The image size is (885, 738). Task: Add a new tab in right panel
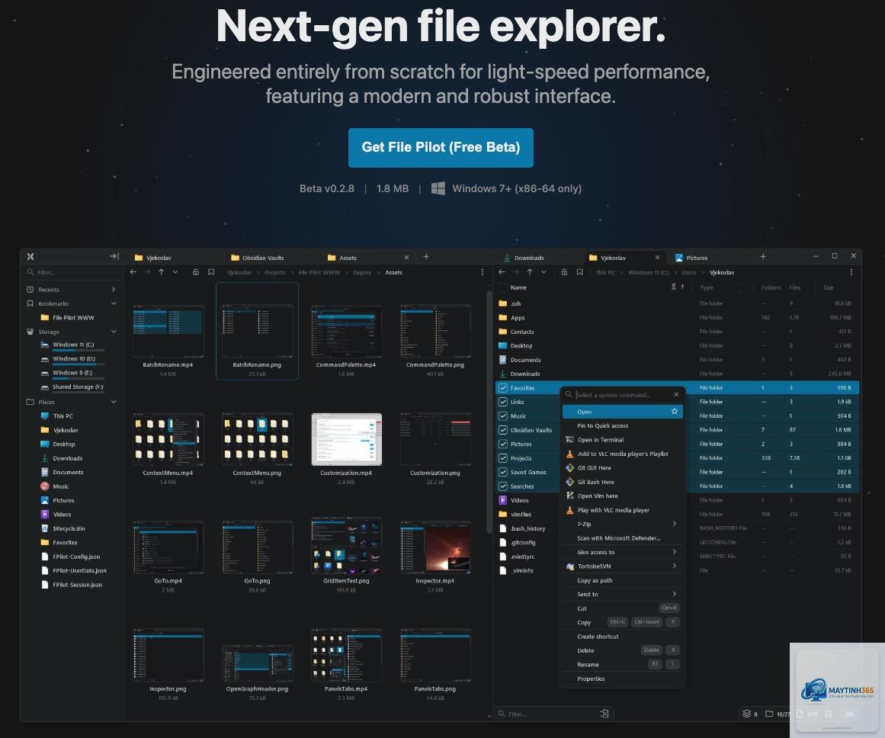[763, 256]
